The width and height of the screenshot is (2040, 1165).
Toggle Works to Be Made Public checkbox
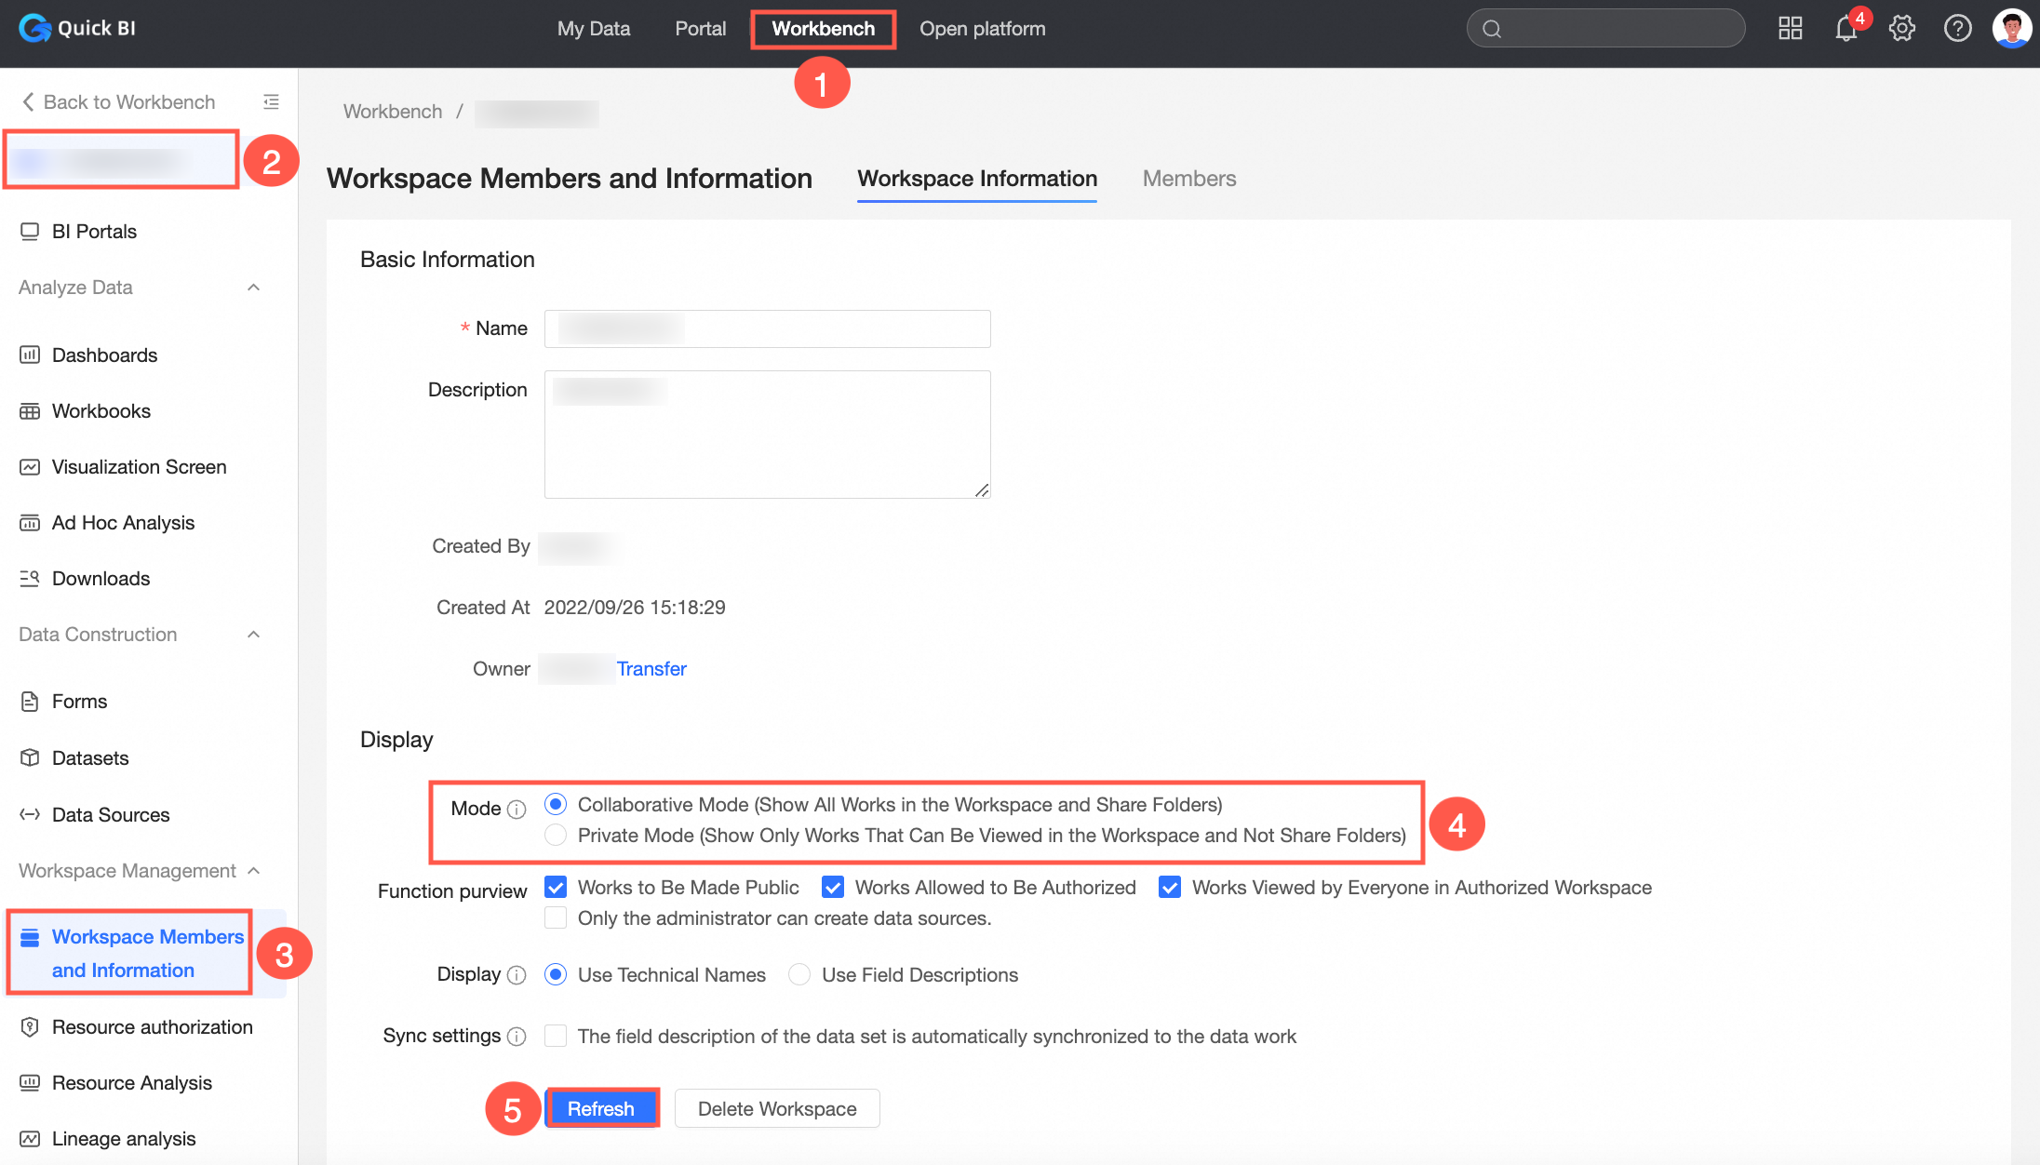point(556,887)
